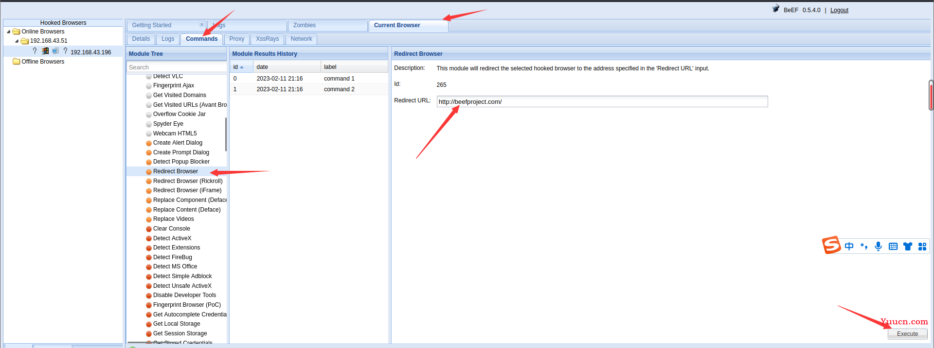Click grey status dot of Spyder Eye
The image size is (934, 348).
point(149,124)
